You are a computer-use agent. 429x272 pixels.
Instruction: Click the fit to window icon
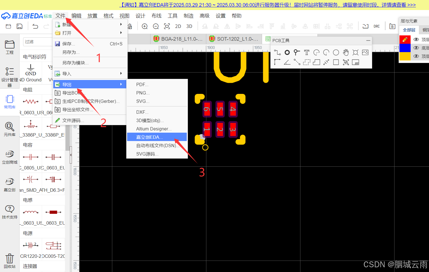pos(167,26)
